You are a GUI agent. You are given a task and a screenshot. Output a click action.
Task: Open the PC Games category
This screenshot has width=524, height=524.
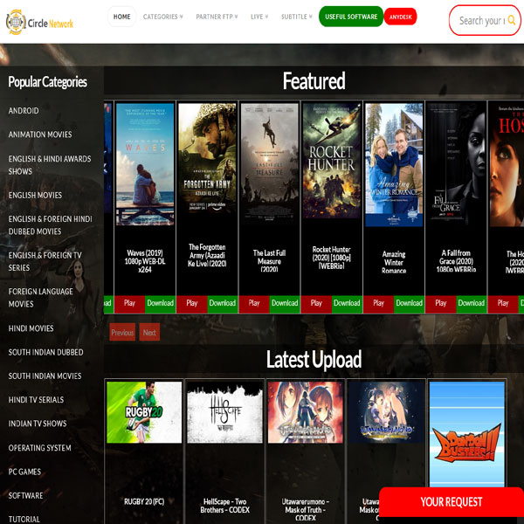click(24, 472)
